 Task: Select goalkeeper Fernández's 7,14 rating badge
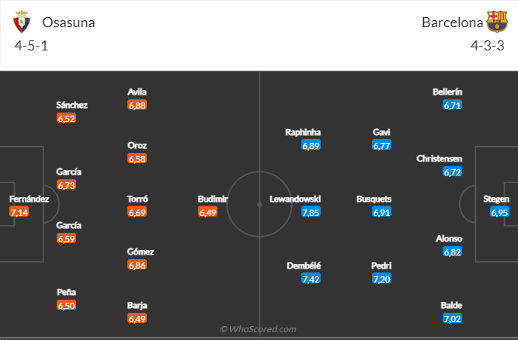tap(19, 212)
